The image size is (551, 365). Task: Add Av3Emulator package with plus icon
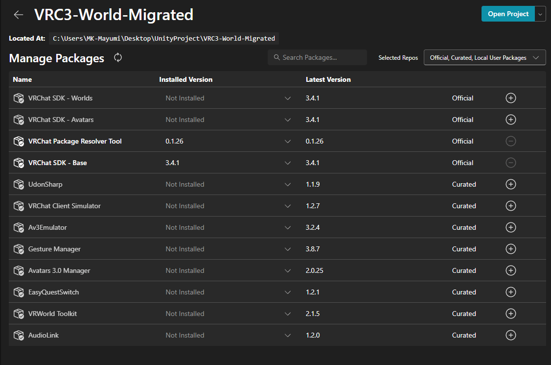click(510, 227)
